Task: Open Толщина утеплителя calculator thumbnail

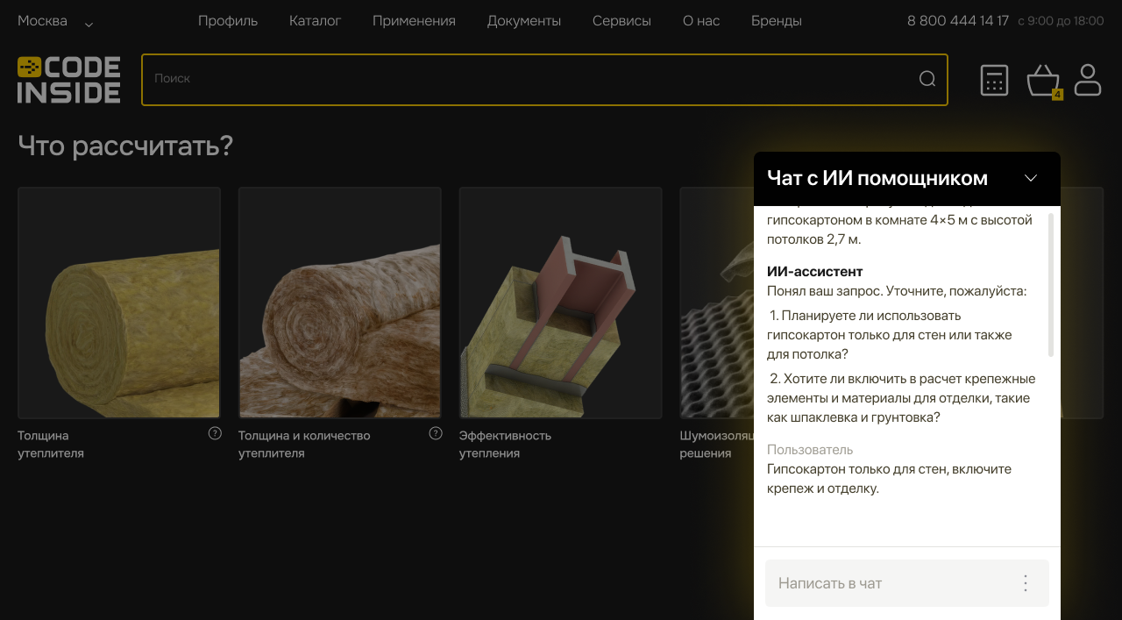Action: [119, 303]
